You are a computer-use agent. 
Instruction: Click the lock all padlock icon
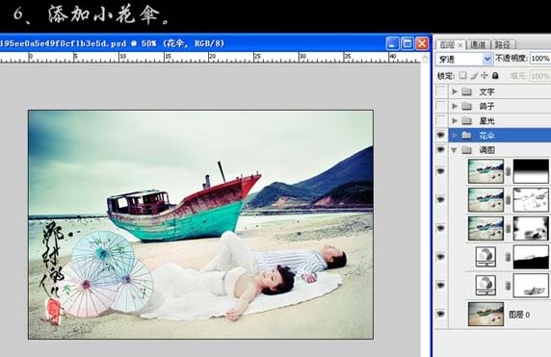pyautogui.click(x=495, y=75)
